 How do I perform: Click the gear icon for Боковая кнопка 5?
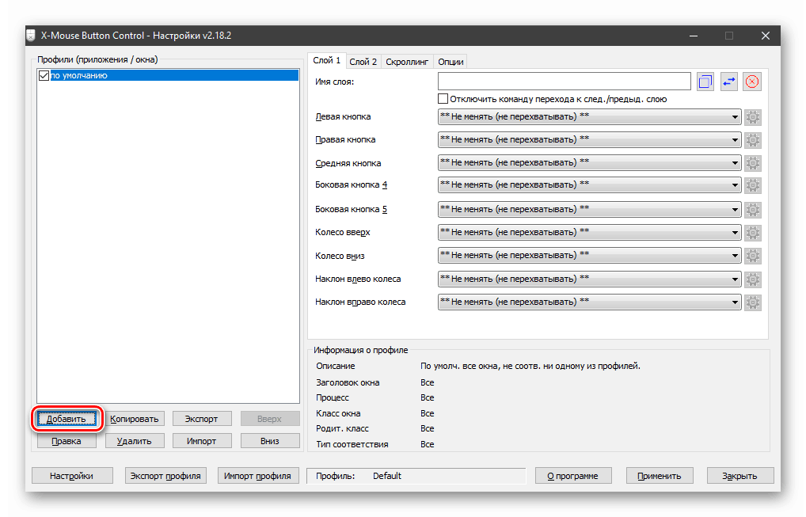coord(752,210)
